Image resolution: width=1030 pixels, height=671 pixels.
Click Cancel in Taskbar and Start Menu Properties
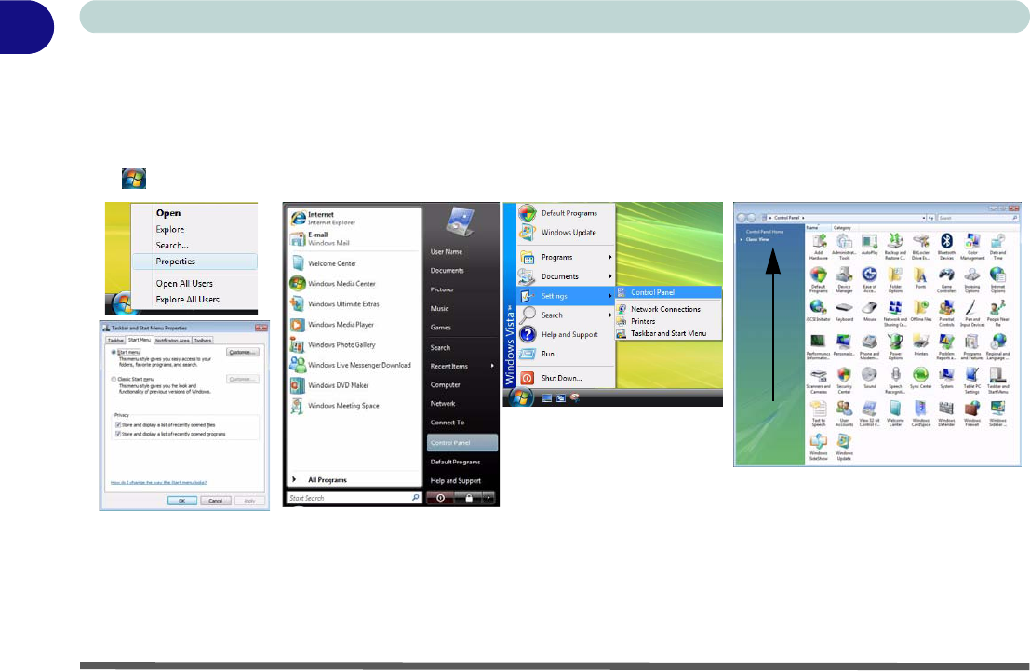coord(216,501)
